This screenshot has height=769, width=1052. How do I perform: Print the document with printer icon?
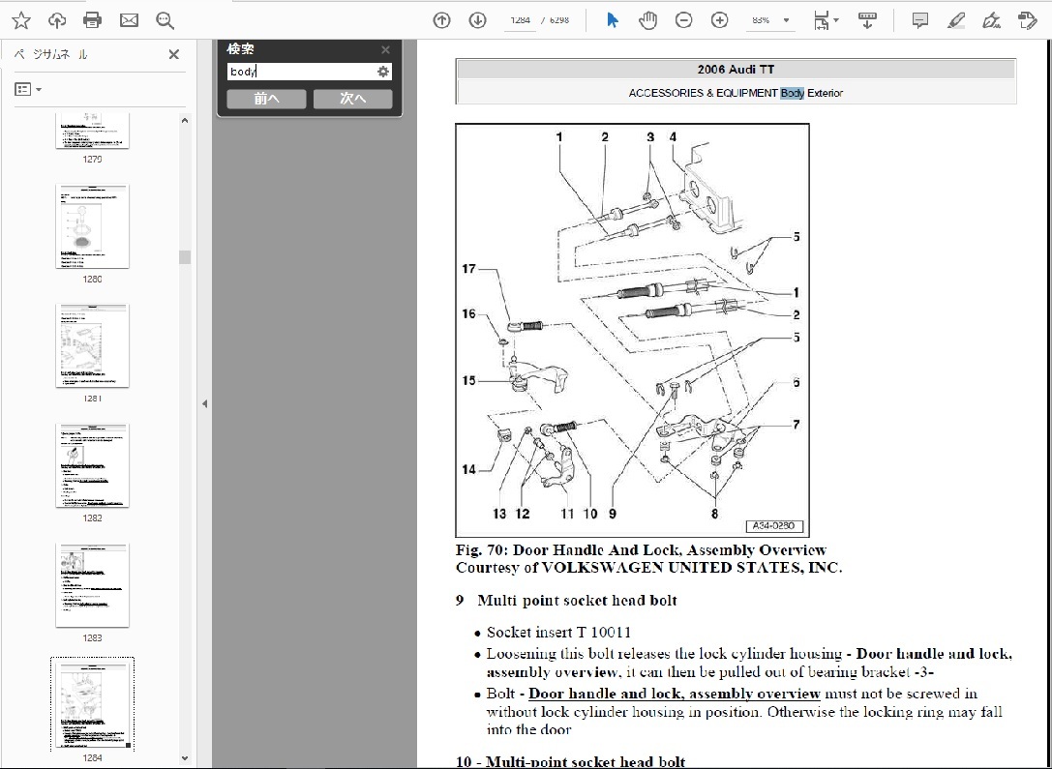pyautogui.click(x=93, y=20)
